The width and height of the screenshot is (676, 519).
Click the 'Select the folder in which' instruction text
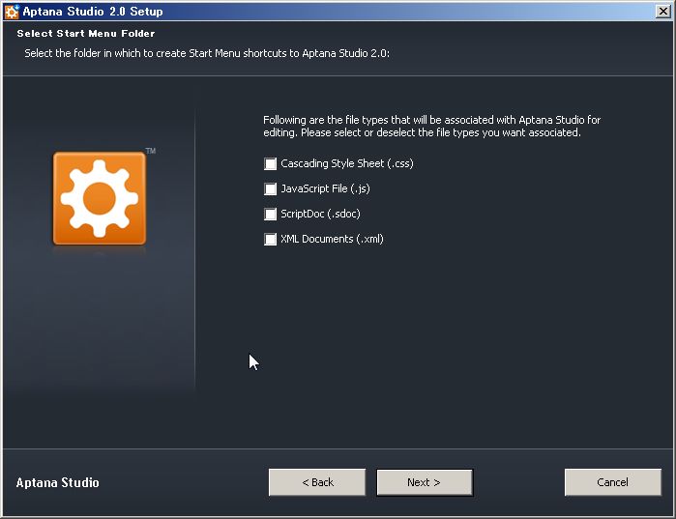coord(207,53)
